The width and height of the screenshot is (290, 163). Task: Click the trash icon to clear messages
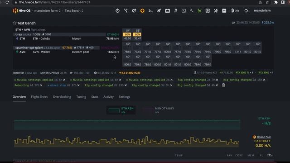[x=223, y=85]
